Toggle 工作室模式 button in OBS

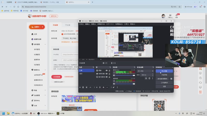[164, 82]
